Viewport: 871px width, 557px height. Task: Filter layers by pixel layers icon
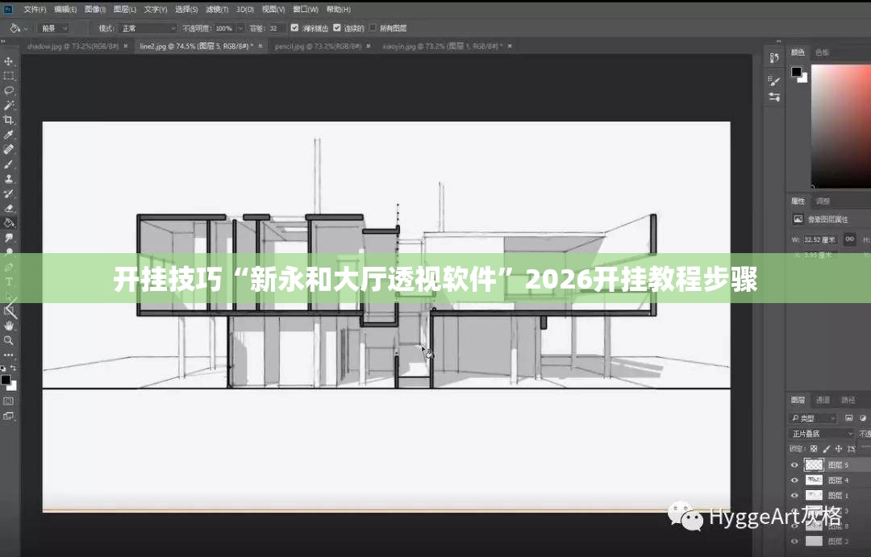pyautogui.click(x=848, y=418)
